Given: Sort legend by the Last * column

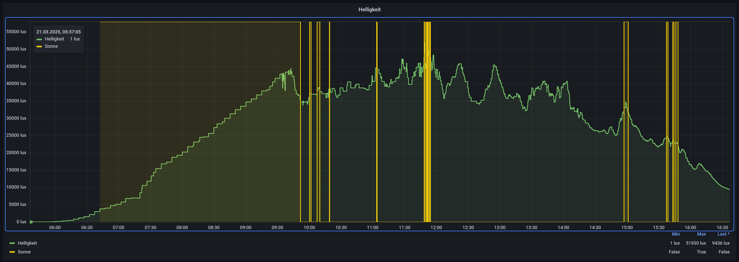Looking at the screenshot, I should coord(723,234).
